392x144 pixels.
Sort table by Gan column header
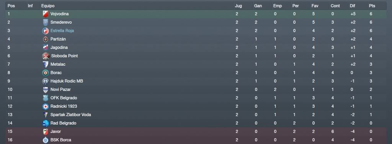(258, 6)
